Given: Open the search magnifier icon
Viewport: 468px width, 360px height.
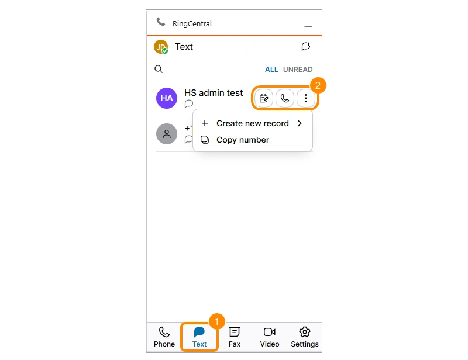Looking at the screenshot, I should point(159,69).
